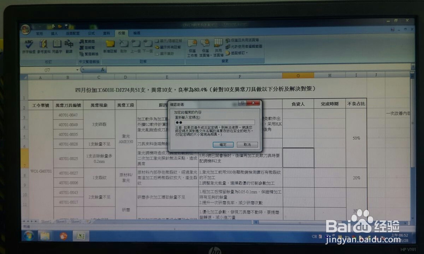Screen dimensions: 424x254
Task: Click cell text 40701-0047
Action: point(68,115)
